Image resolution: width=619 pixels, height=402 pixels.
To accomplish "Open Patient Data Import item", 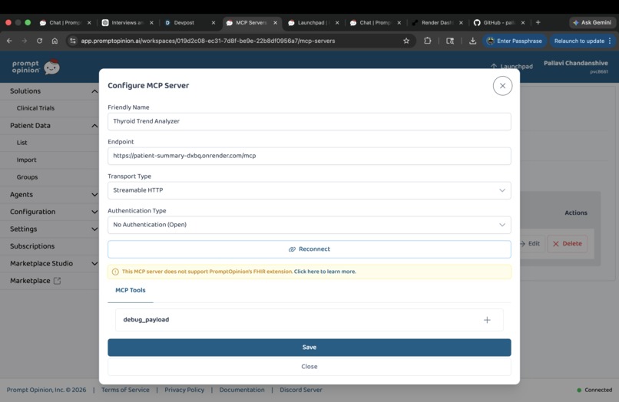I will click(26, 160).
